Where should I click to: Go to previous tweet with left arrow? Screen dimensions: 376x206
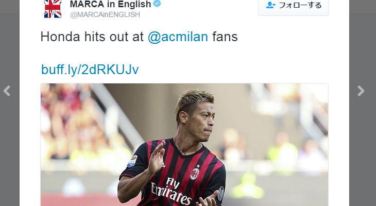click(7, 91)
